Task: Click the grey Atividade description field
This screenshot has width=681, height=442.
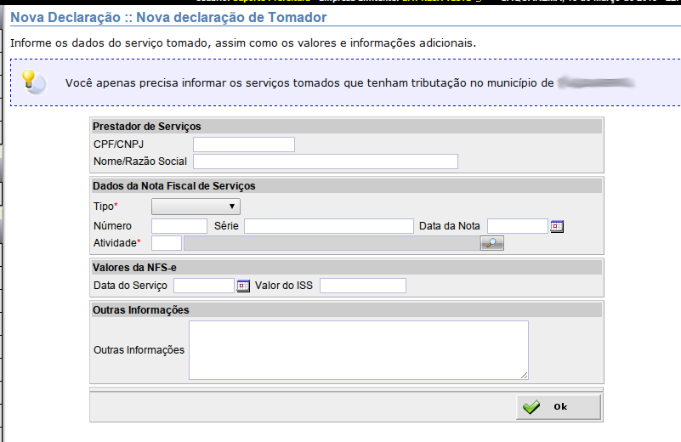Action: click(x=332, y=244)
